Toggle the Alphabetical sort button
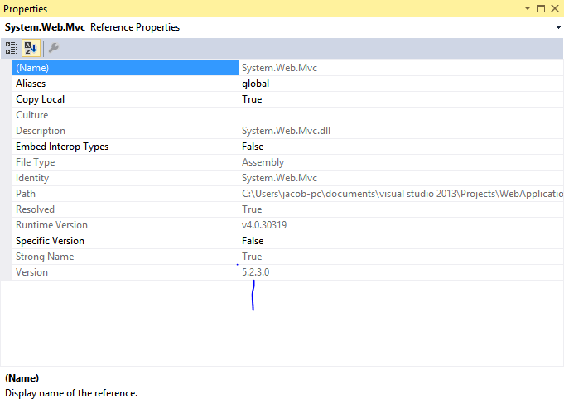 31,48
